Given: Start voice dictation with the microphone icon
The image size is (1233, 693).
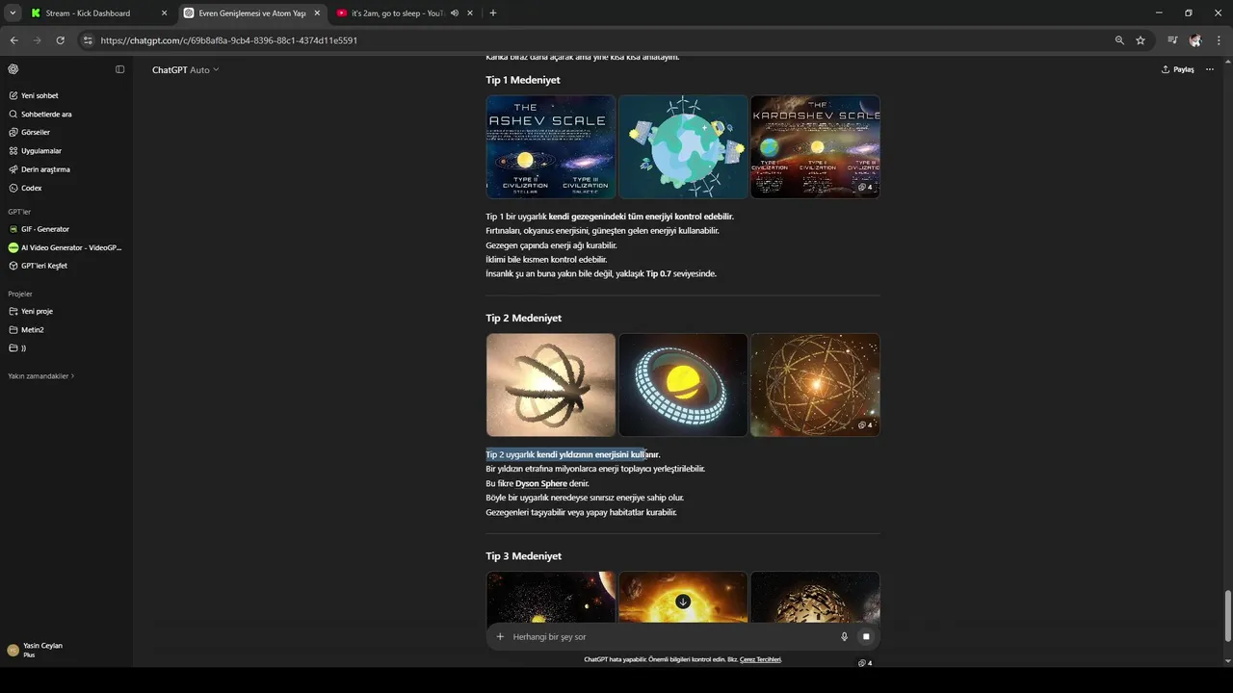Looking at the screenshot, I should 845,636.
